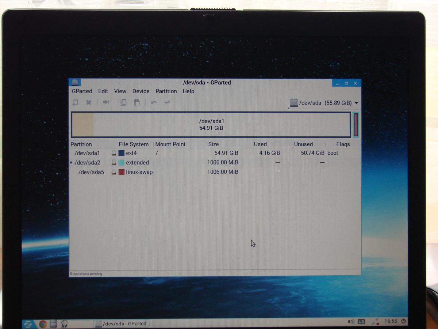
Task: Click the /dev/sda - GParted taskbar button
Action: [x=122, y=324]
